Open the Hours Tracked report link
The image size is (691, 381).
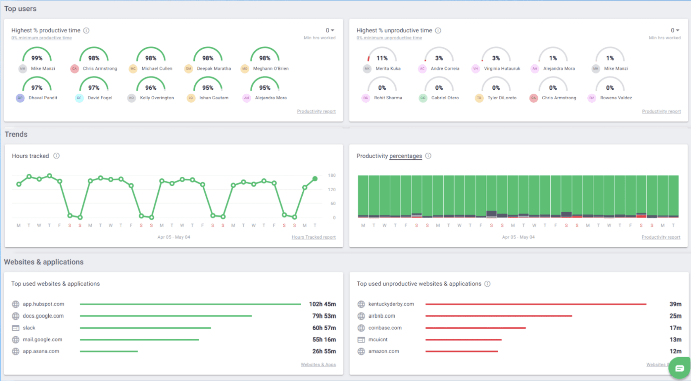pos(313,237)
